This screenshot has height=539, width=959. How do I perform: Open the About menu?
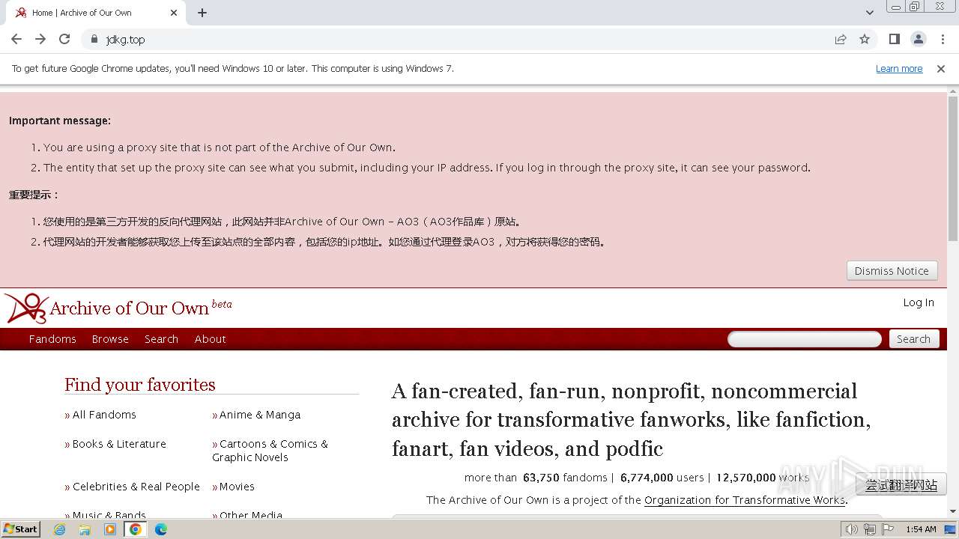click(210, 339)
